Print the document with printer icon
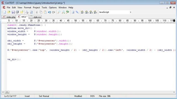177x99 pixels. pyautogui.click(x=27, y=12)
